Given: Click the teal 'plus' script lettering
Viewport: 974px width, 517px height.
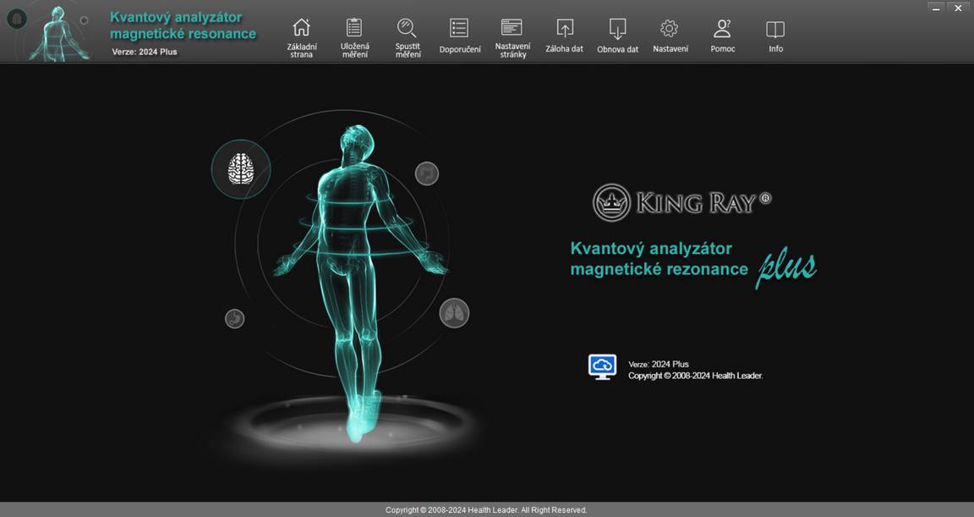Looking at the screenshot, I should coord(786,268).
